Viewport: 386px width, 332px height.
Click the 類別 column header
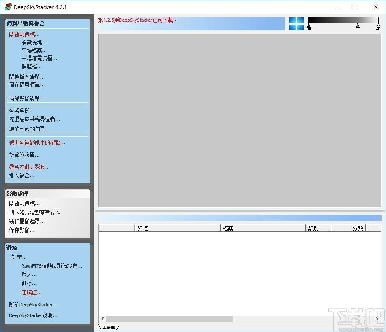click(318, 228)
